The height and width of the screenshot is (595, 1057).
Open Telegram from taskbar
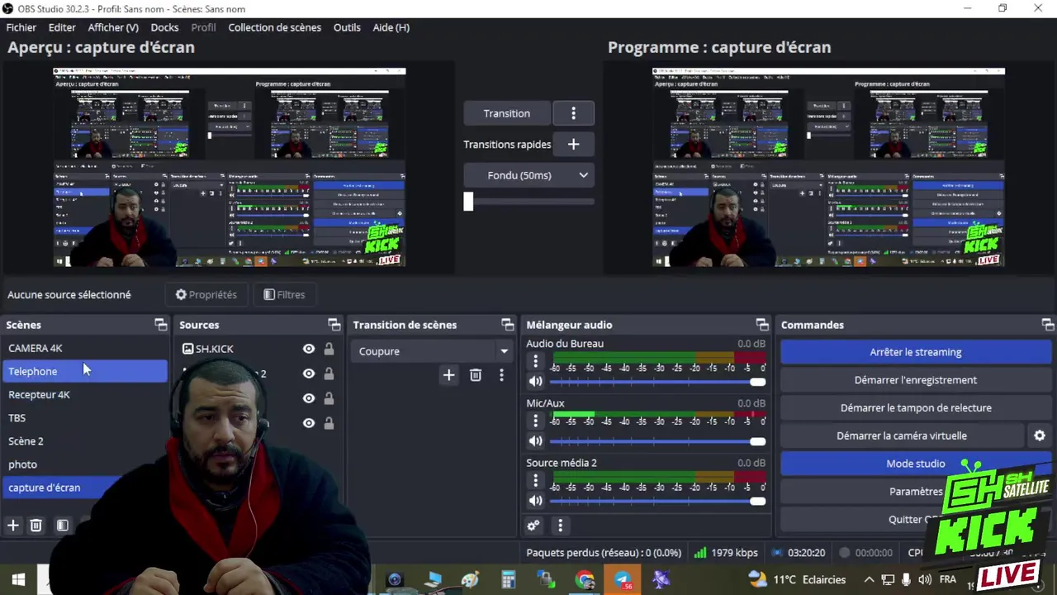(623, 579)
